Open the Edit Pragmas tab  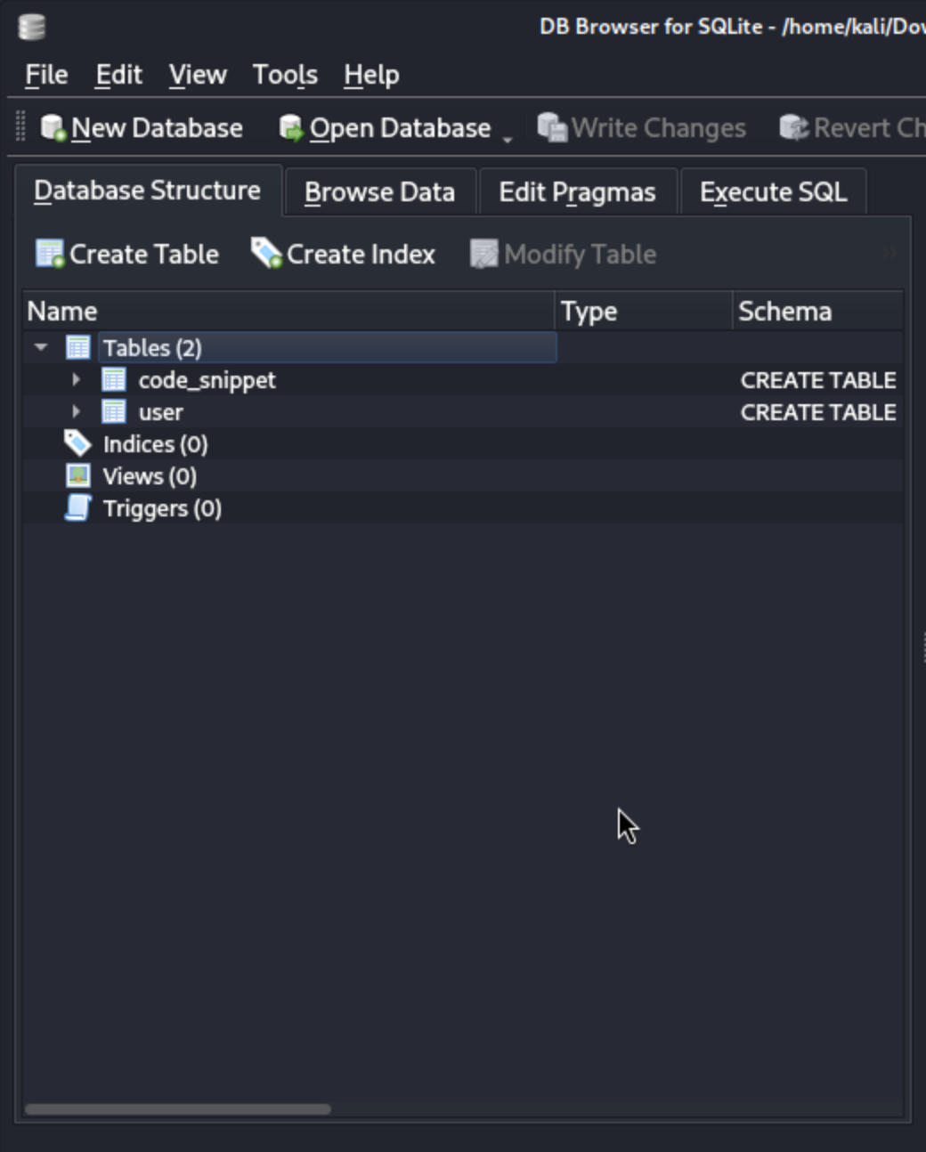577,192
